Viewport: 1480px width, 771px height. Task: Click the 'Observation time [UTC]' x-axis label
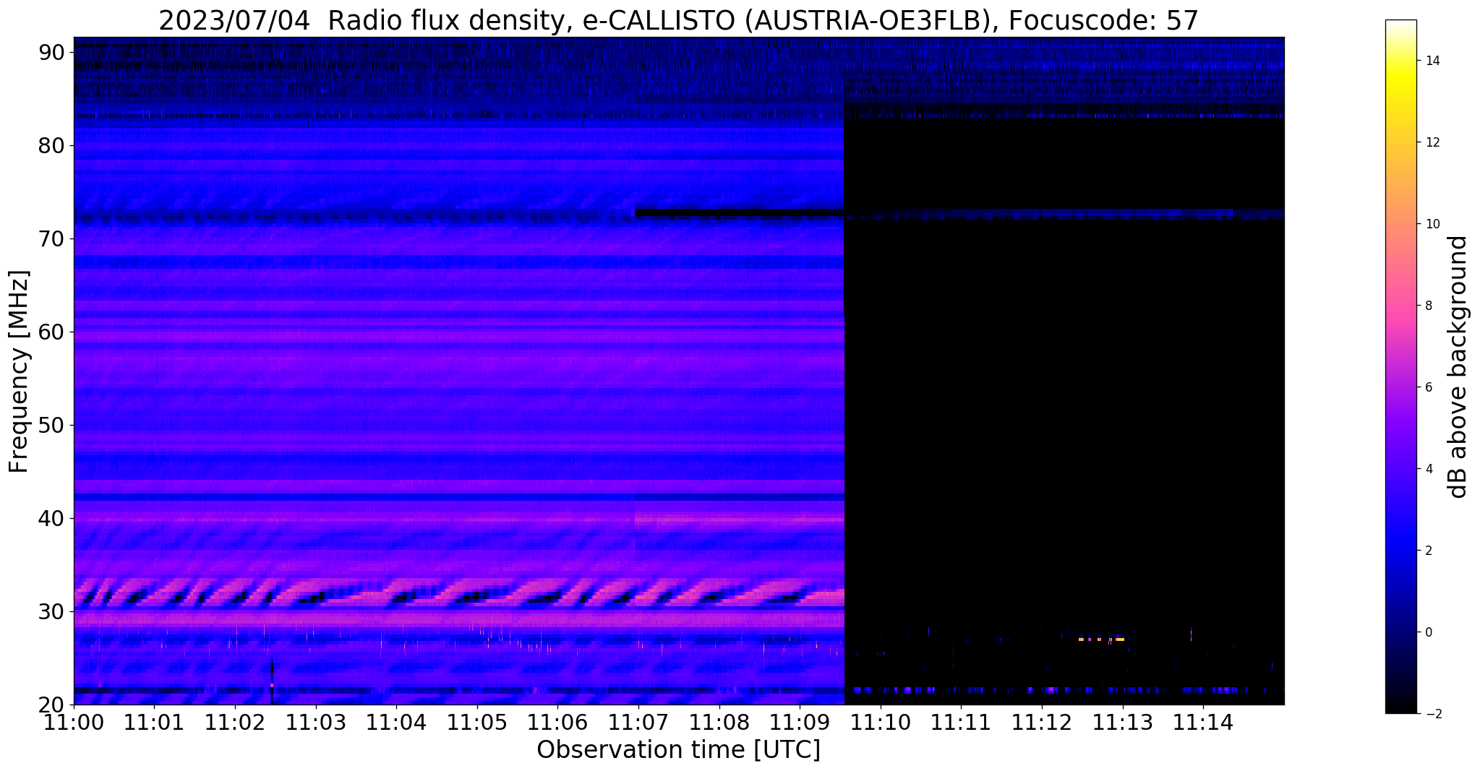[678, 750]
